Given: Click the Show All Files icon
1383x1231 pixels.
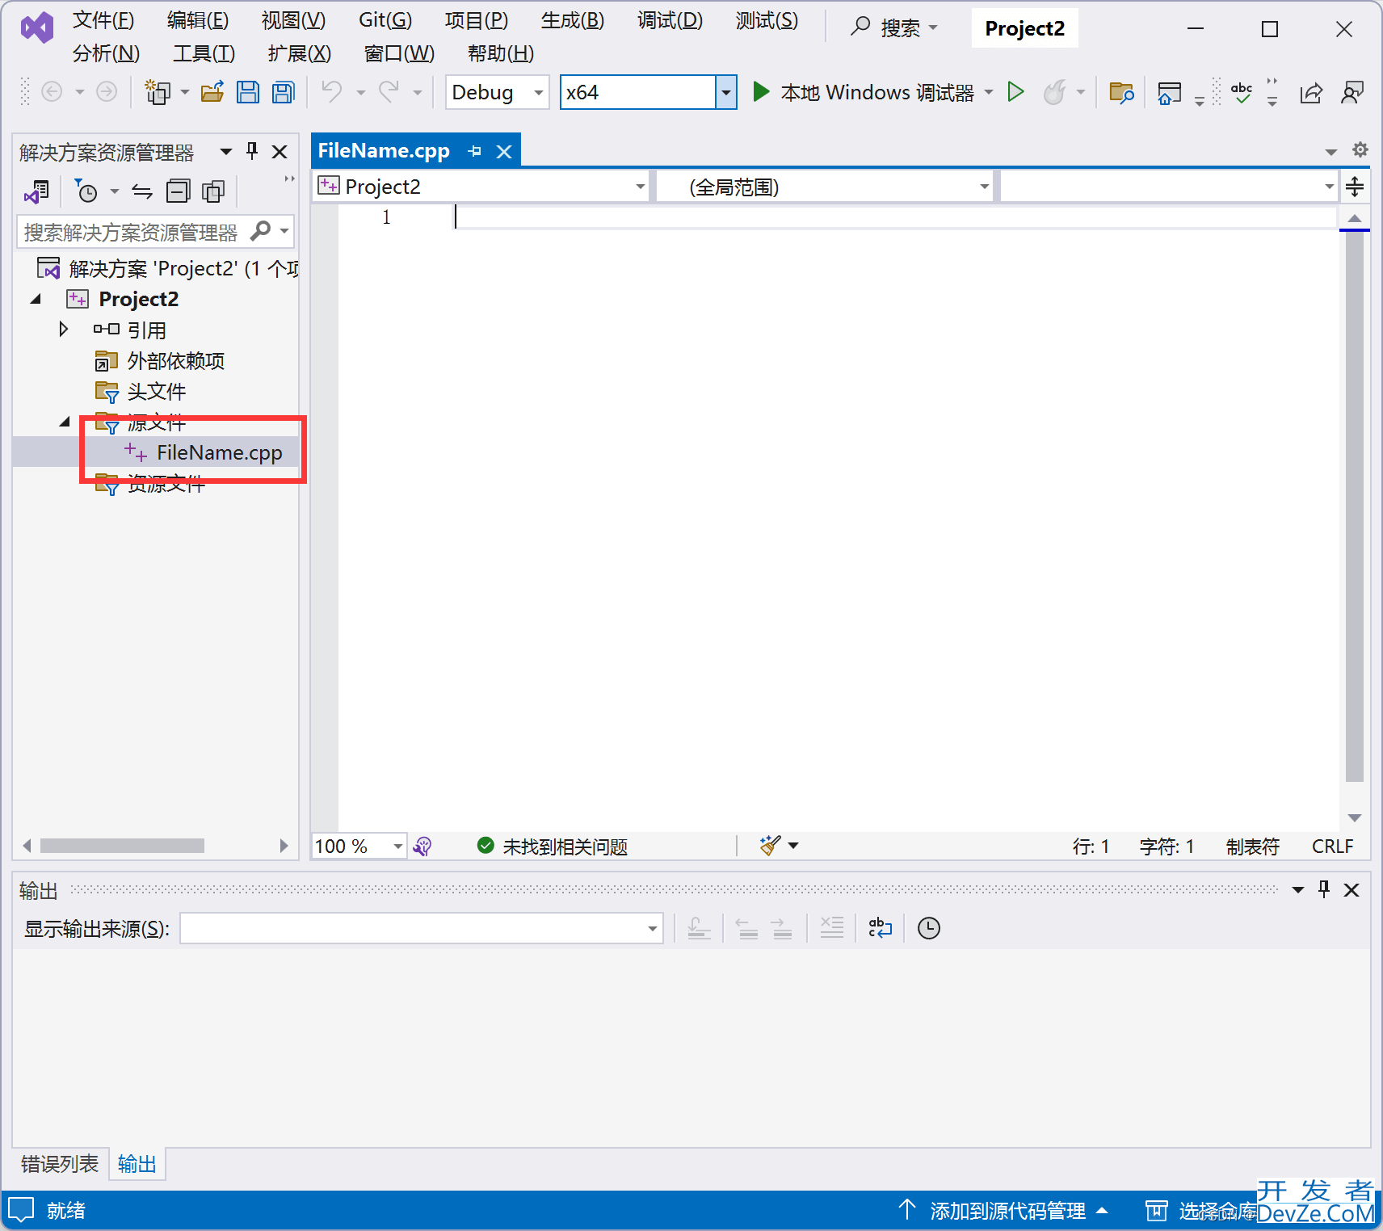Looking at the screenshot, I should coord(213,191).
